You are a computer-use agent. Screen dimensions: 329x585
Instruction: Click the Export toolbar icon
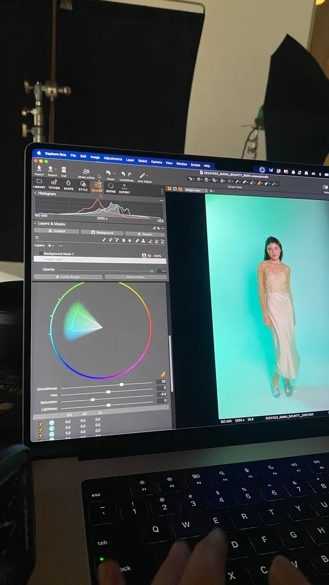click(x=50, y=169)
